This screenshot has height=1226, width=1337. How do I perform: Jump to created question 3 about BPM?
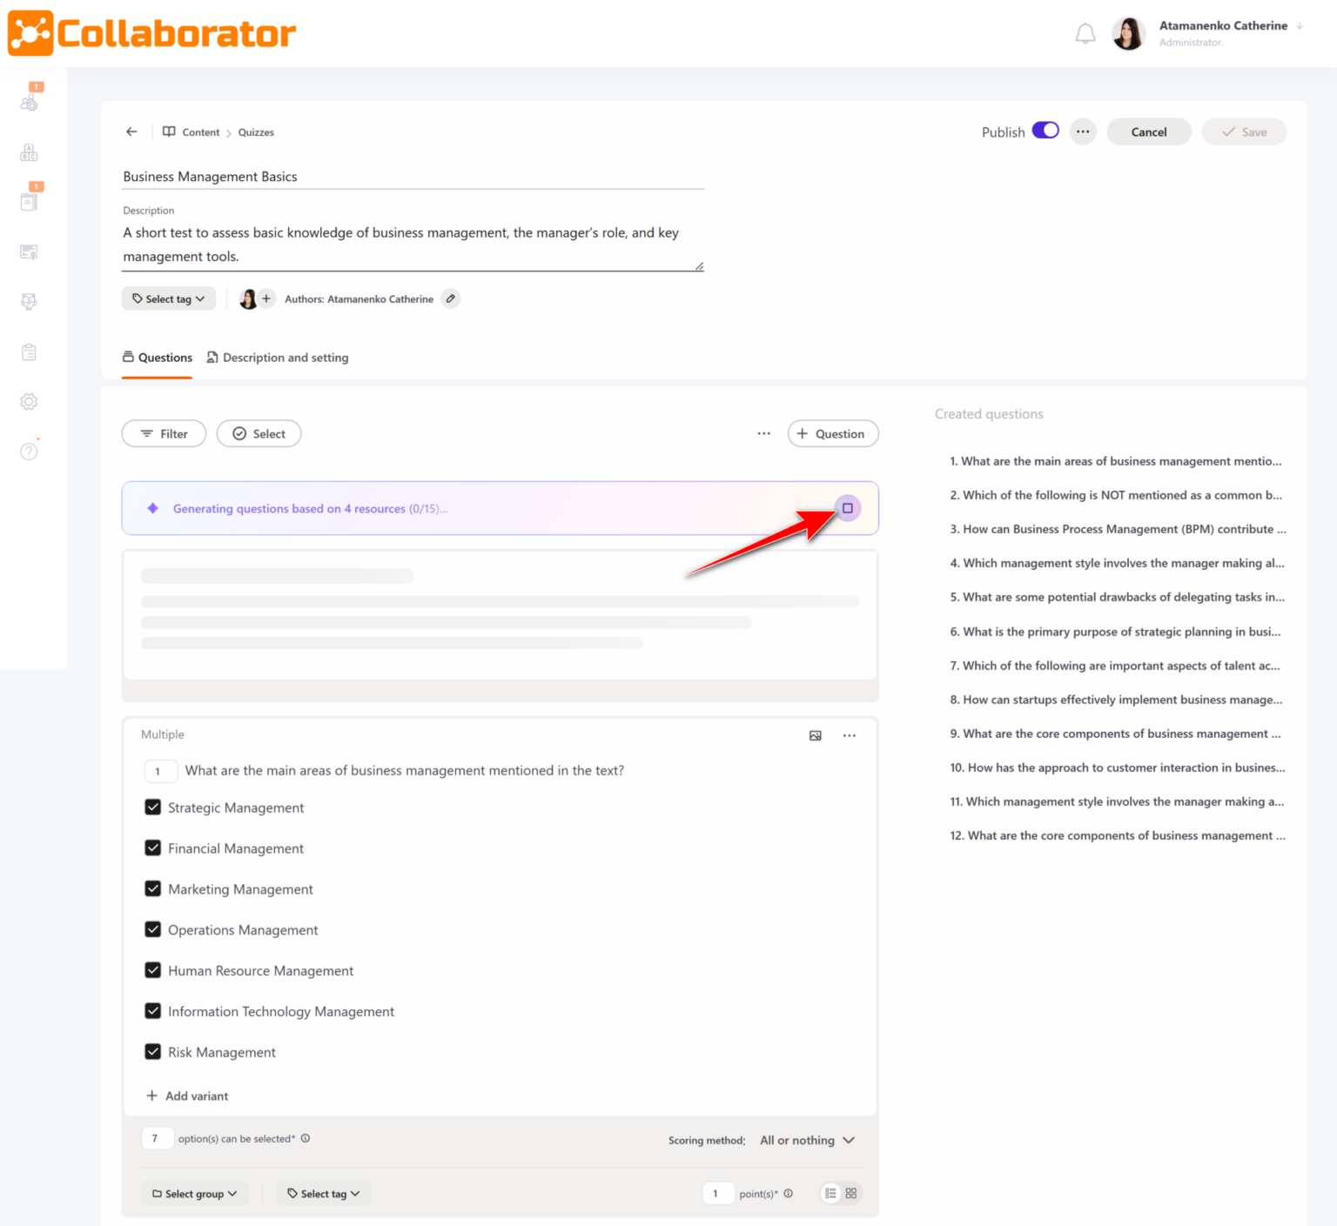point(1118,529)
